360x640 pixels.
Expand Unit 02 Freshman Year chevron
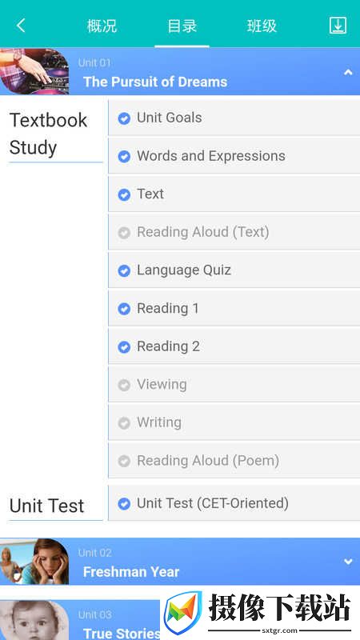pos(348,562)
